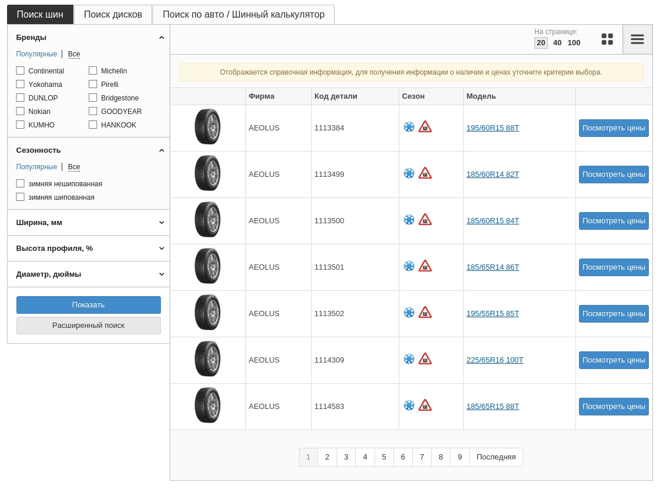
Task: Tick the HANKOOK brand checkbox
Action: coord(93,125)
